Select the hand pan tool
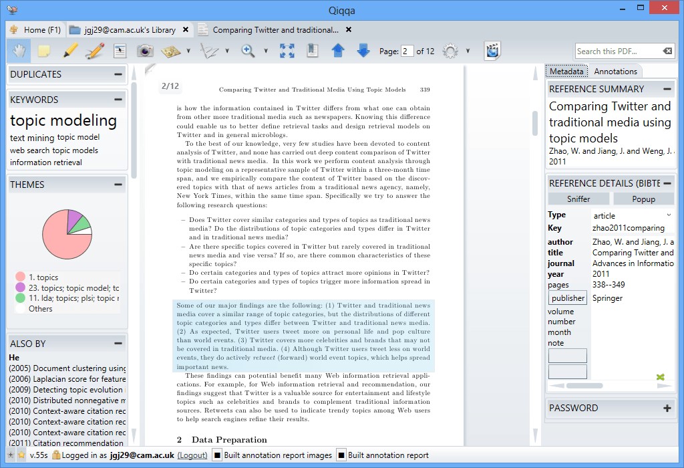Screen dimensions: 684x468 [18, 51]
